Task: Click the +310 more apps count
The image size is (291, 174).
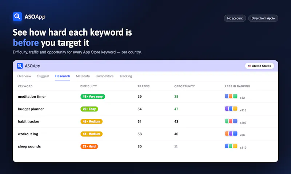Action: click(x=243, y=148)
